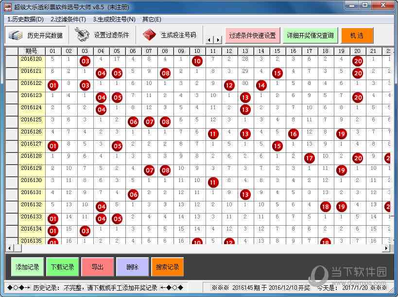Click the 13 column header
The image size is (398, 297).
tap(245, 51)
